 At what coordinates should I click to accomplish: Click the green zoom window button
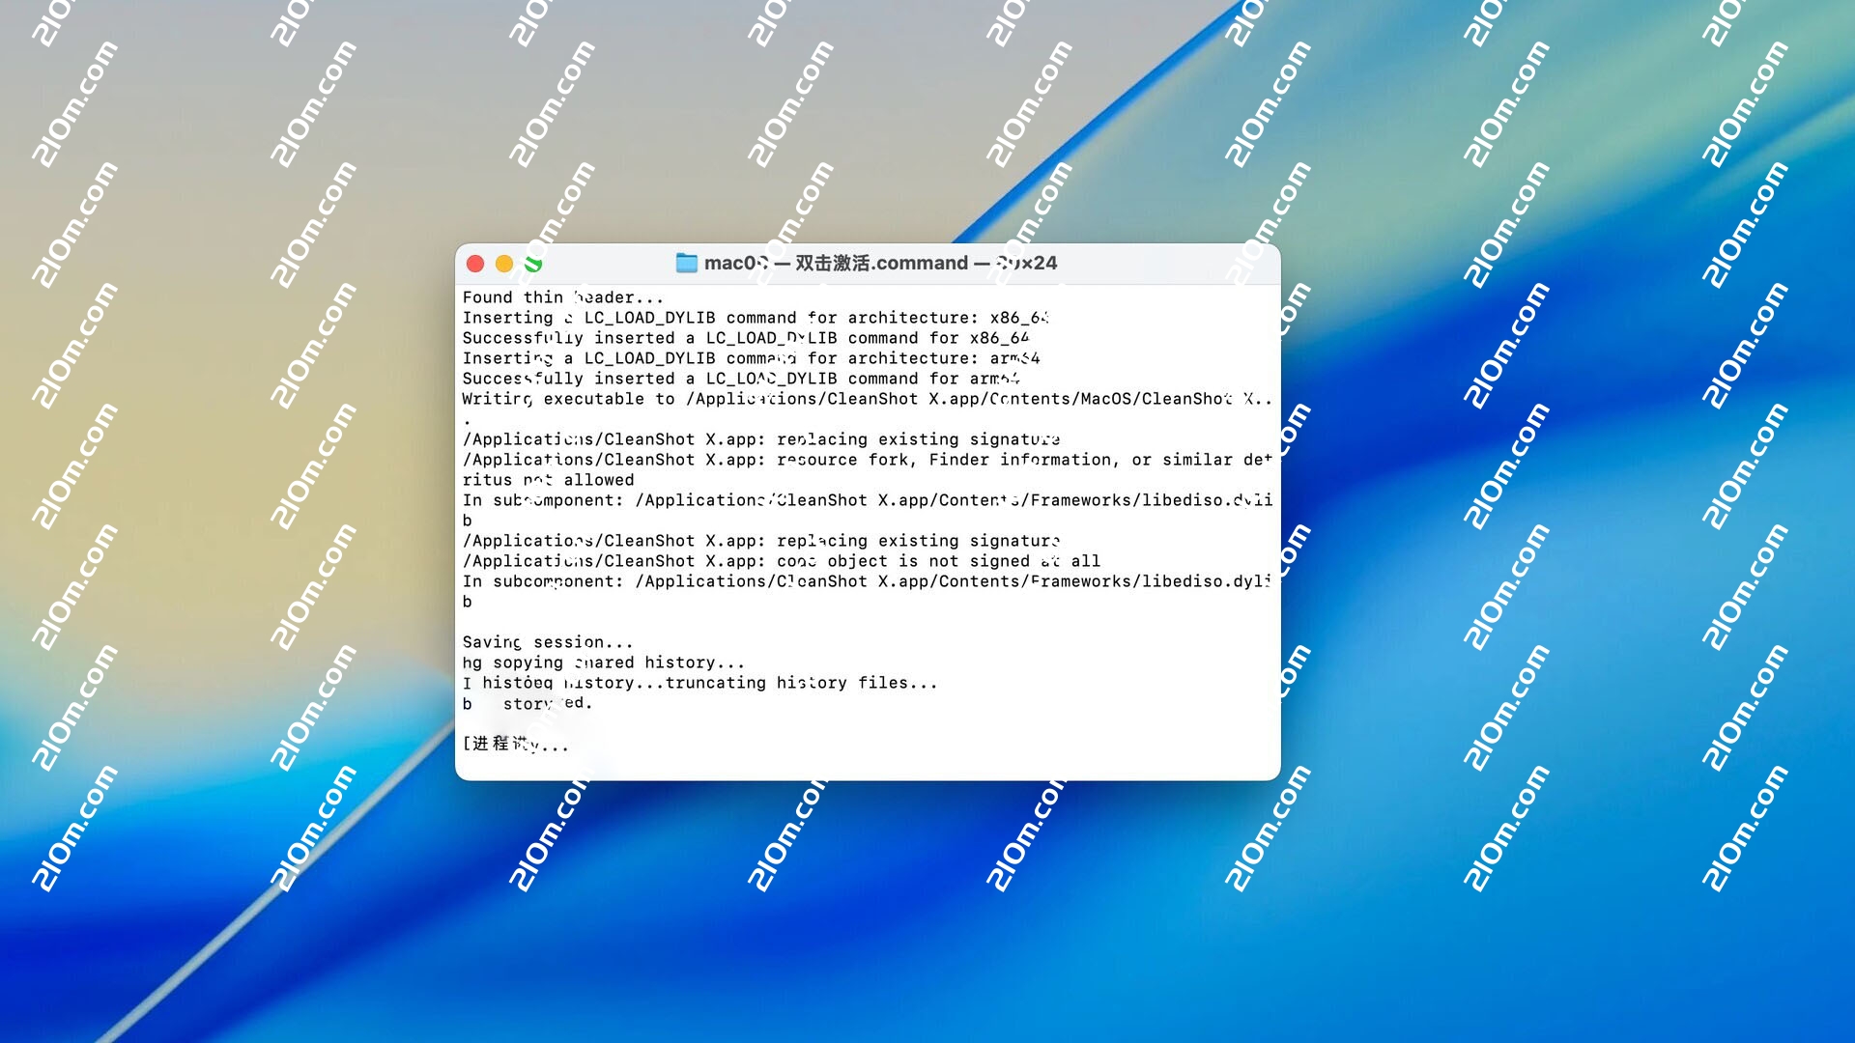[x=533, y=264]
